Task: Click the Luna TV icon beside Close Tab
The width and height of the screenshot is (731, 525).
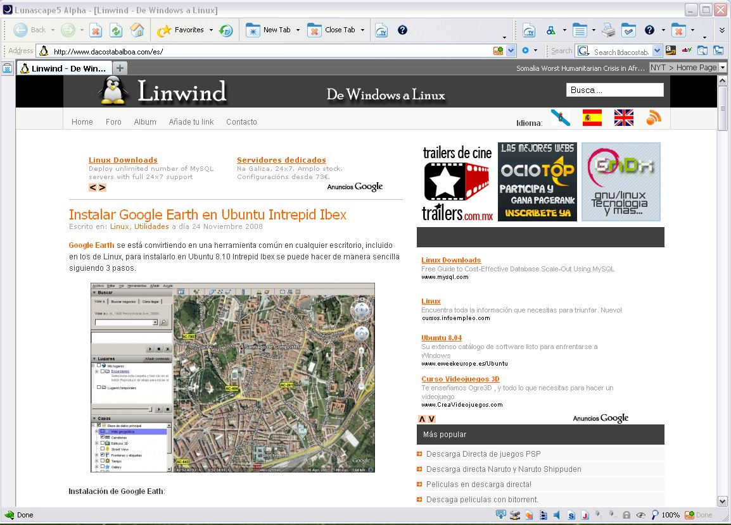Action: [381, 30]
